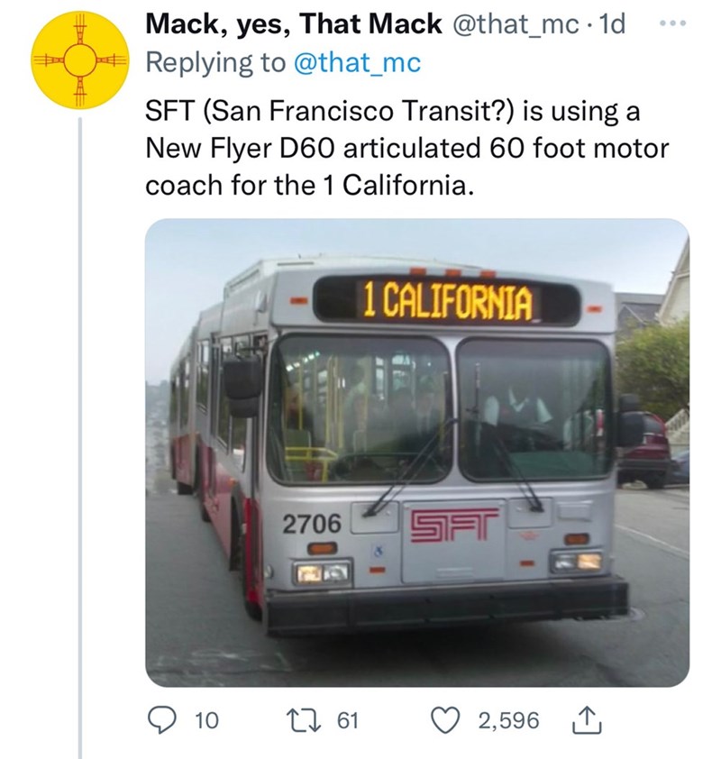The image size is (721, 759).
Task: Click the bus number 2706 in the photo
Action: (x=312, y=522)
